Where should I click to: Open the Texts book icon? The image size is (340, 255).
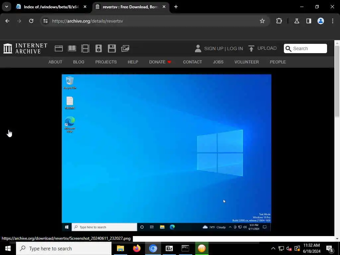[x=72, y=48]
